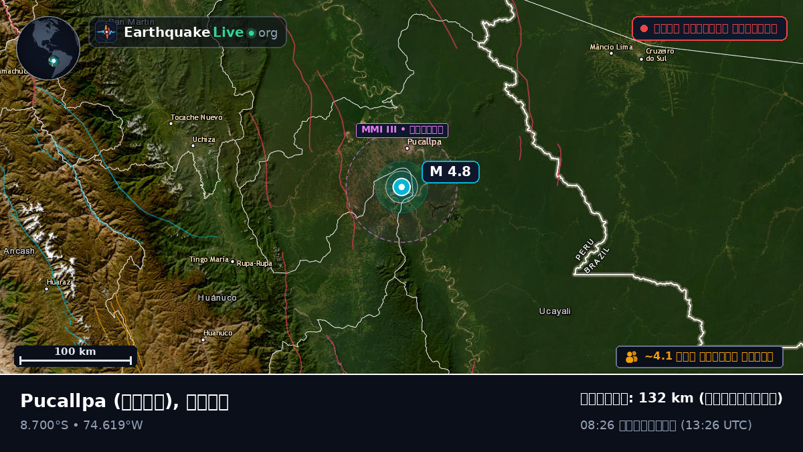The width and height of the screenshot is (803, 452).
Task: Click the Pucallpa location heading
Action: click(x=124, y=401)
